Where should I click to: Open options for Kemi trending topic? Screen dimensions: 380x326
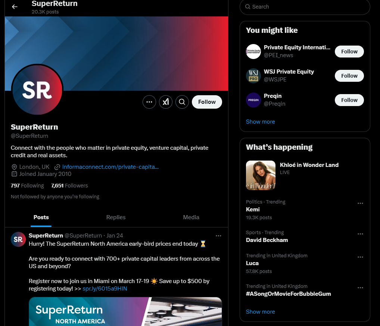click(x=360, y=203)
